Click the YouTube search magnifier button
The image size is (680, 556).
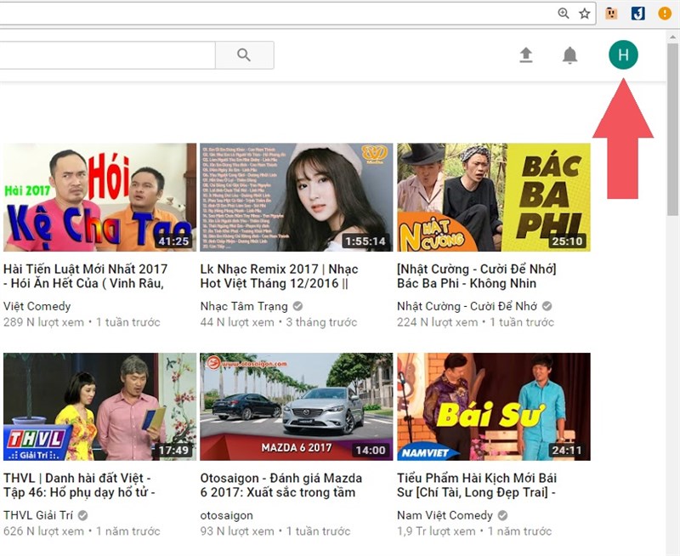coord(244,55)
